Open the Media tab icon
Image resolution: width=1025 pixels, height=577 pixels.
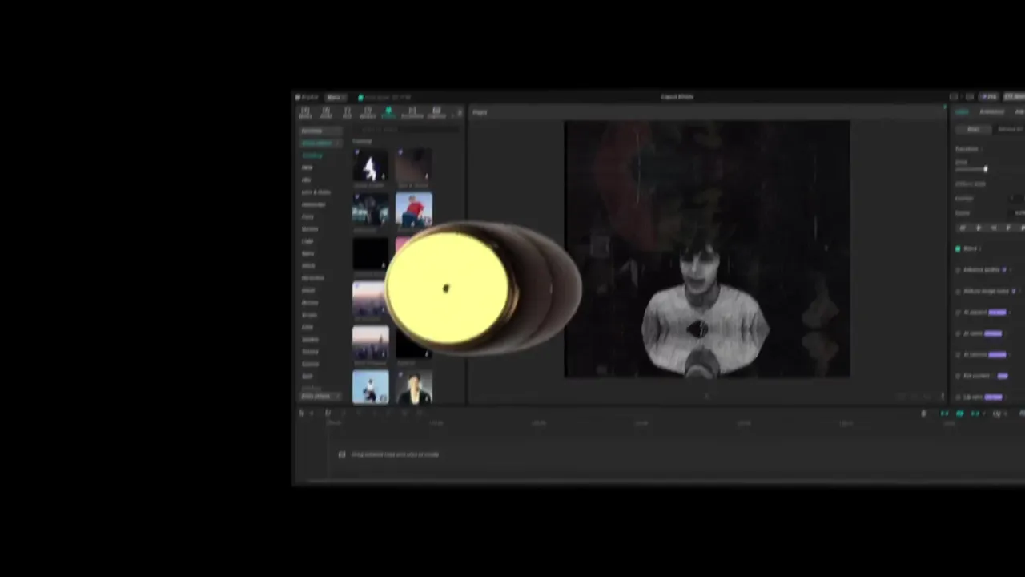[305, 112]
